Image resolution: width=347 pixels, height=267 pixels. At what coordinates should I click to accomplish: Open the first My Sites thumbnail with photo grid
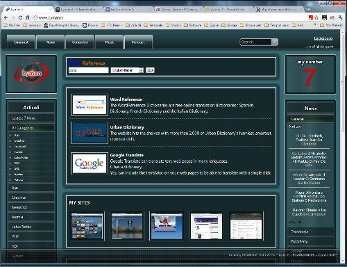coord(87,226)
